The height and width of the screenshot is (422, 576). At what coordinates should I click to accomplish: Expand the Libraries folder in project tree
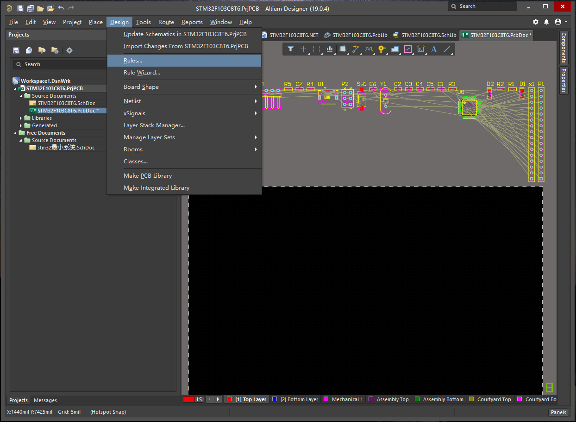coord(21,118)
